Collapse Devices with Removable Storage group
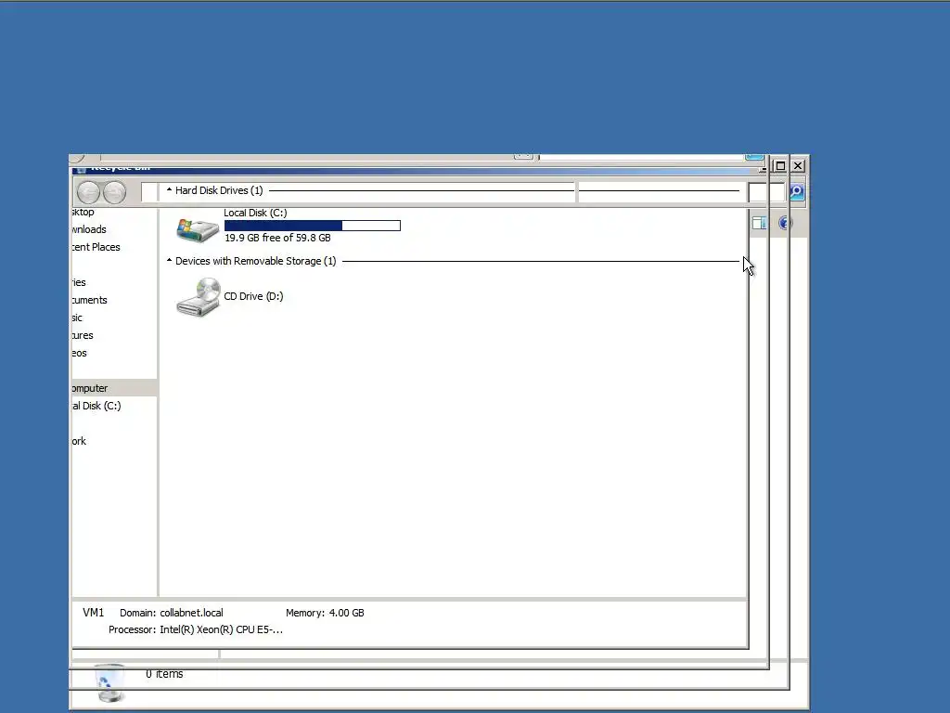The width and height of the screenshot is (950, 713). tap(169, 261)
